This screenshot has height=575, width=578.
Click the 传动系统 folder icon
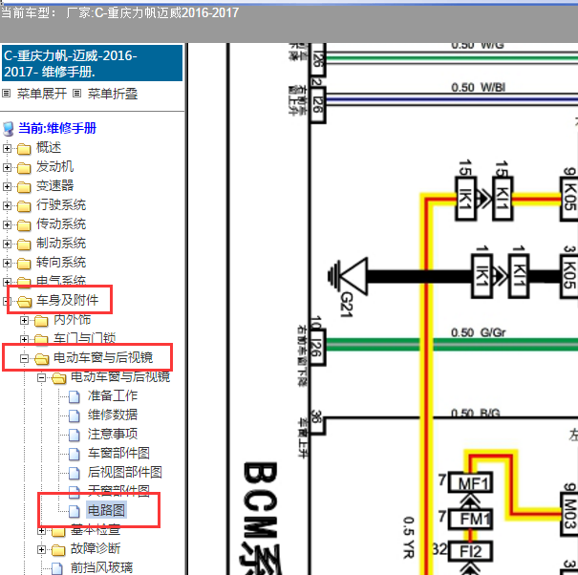[24, 224]
